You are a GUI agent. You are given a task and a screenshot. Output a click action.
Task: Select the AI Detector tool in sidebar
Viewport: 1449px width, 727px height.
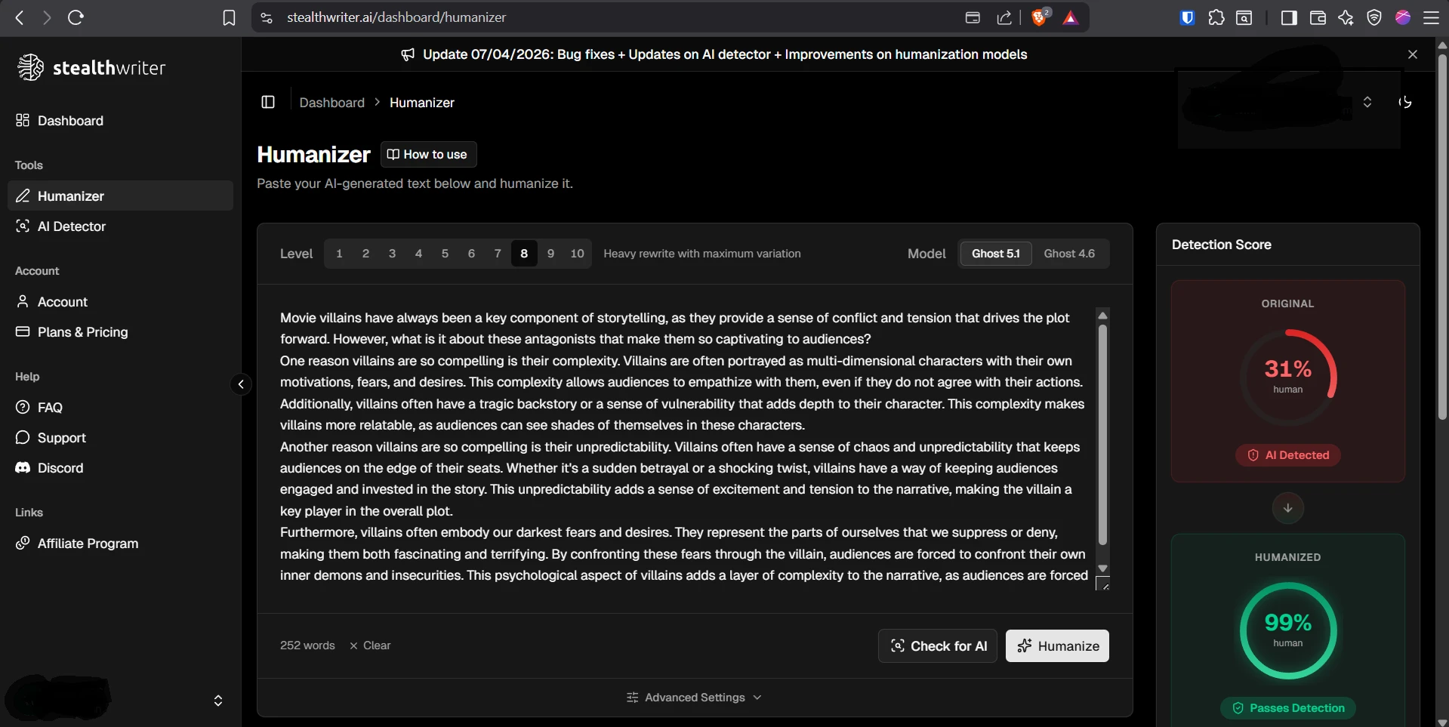(x=71, y=226)
